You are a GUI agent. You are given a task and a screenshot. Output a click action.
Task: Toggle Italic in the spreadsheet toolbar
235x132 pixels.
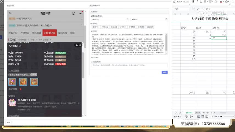(197, 1)
